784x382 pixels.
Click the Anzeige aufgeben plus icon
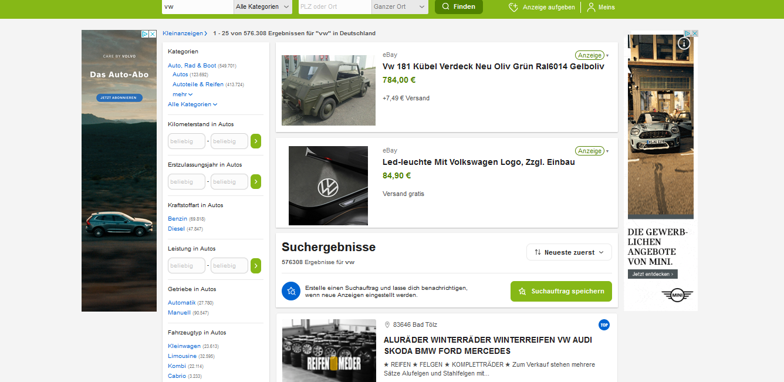tap(513, 7)
